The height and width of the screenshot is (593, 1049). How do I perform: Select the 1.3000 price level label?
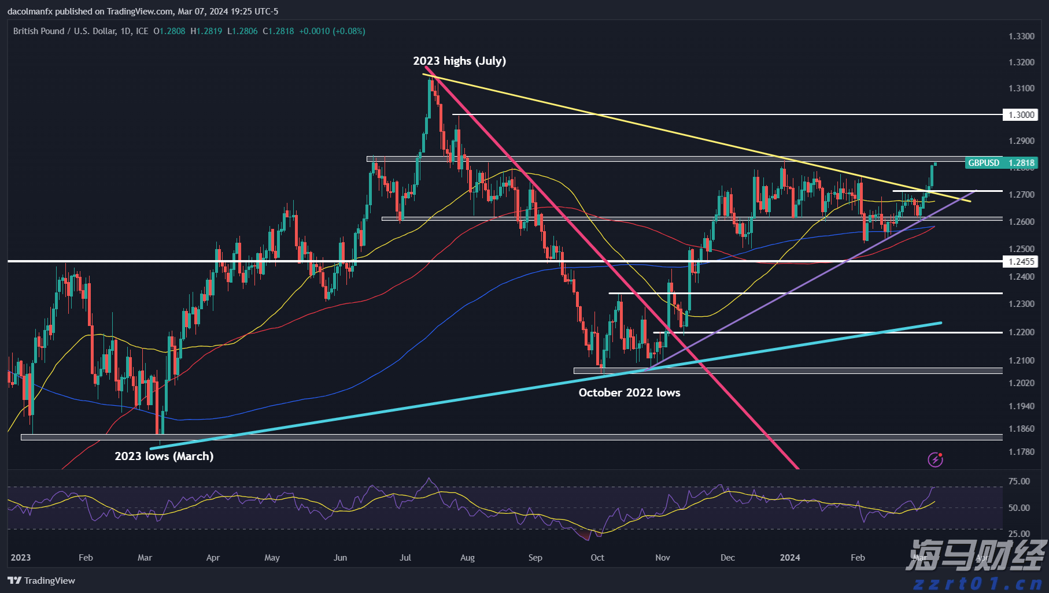tap(1021, 114)
